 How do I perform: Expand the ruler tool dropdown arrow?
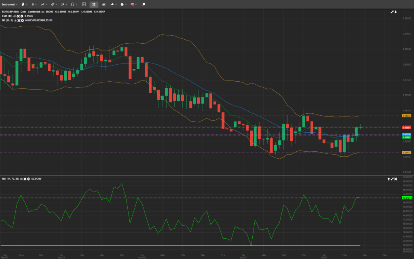coord(57,4)
